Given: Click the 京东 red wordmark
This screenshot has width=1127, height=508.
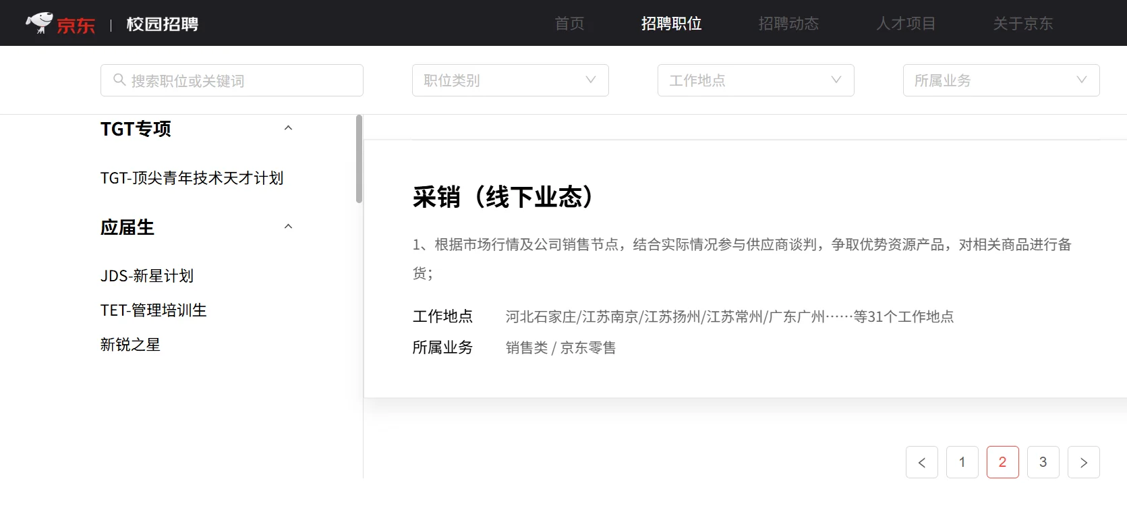Looking at the screenshot, I should click(76, 26).
